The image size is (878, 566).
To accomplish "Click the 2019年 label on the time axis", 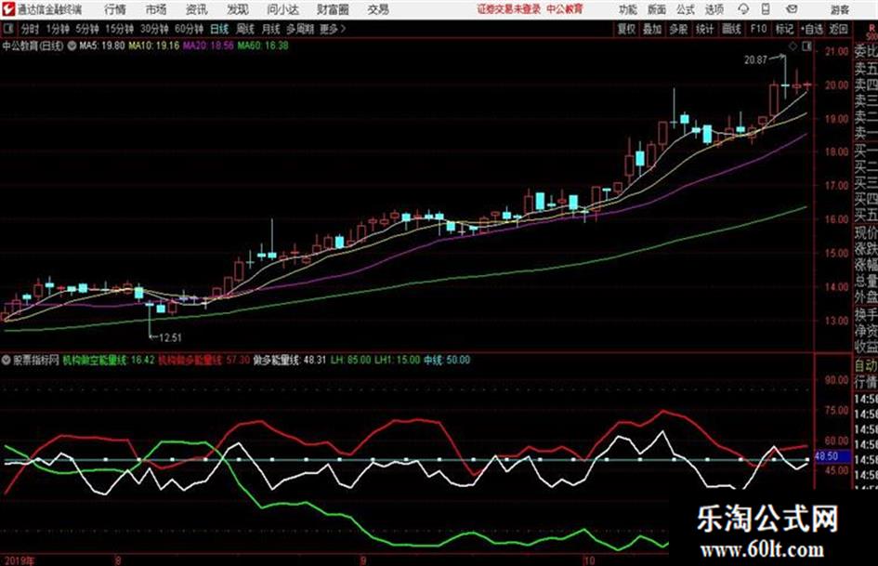I will point(19,560).
